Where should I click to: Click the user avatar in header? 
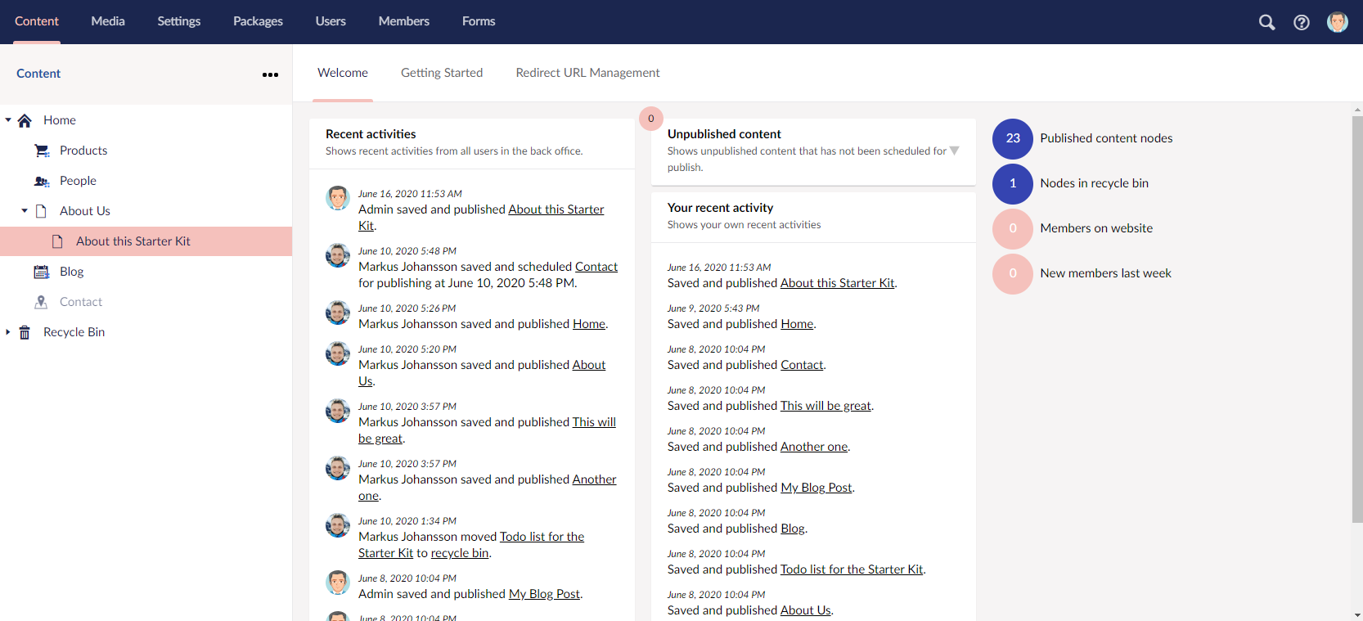point(1338,22)
